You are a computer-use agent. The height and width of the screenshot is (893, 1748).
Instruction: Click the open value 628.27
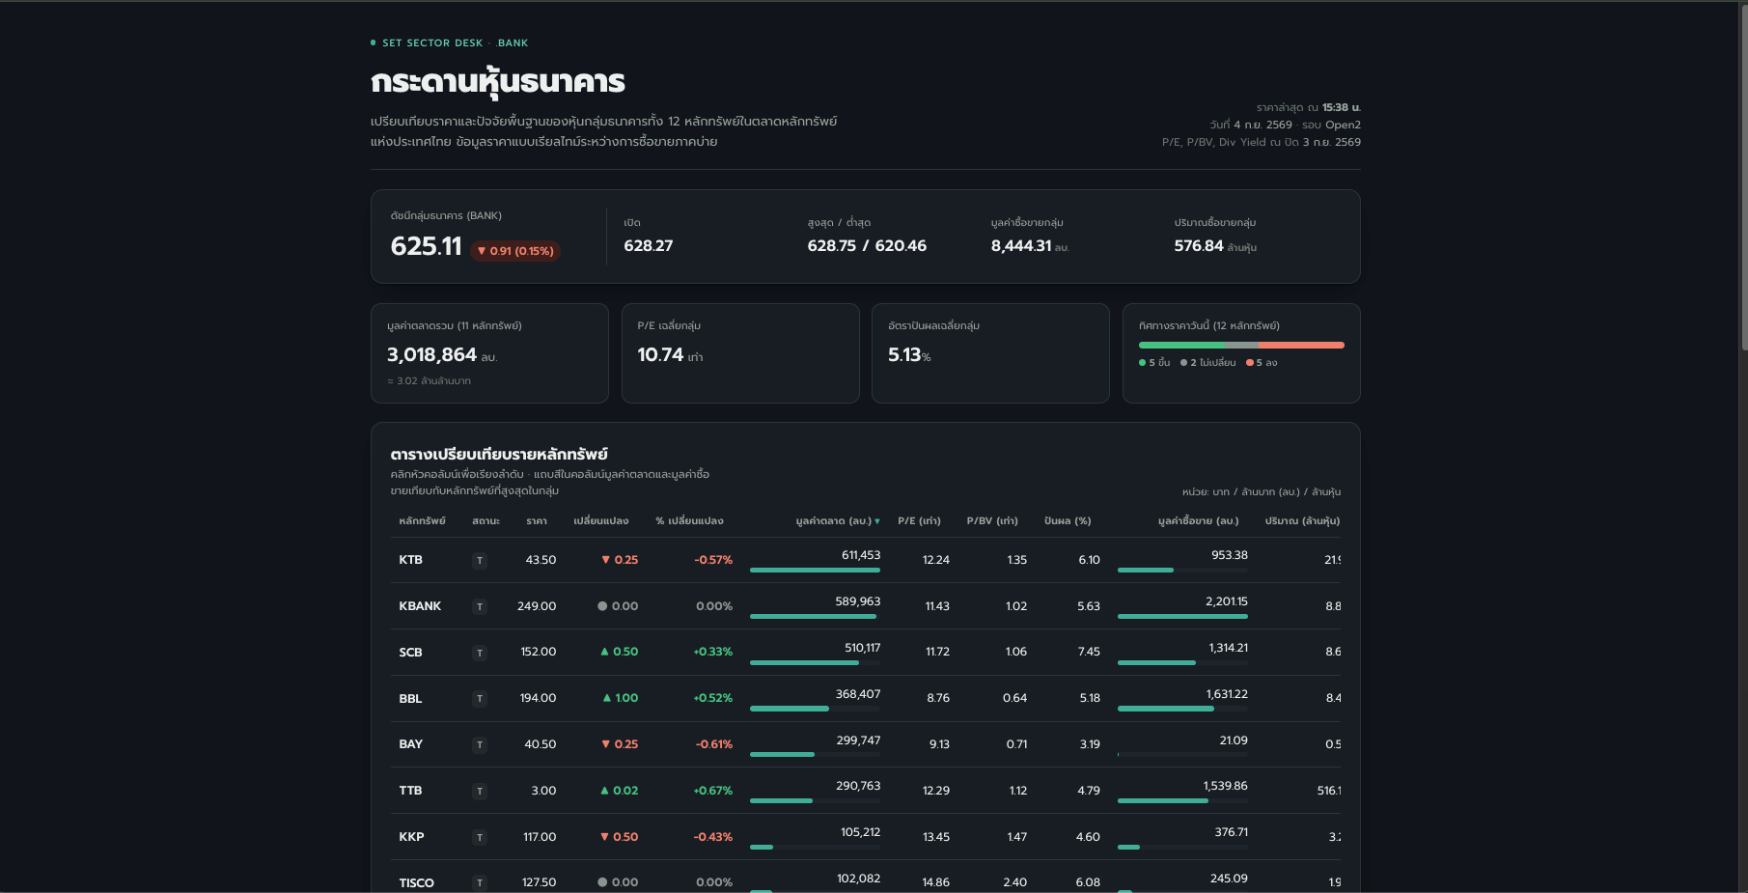tap(649, 246)
